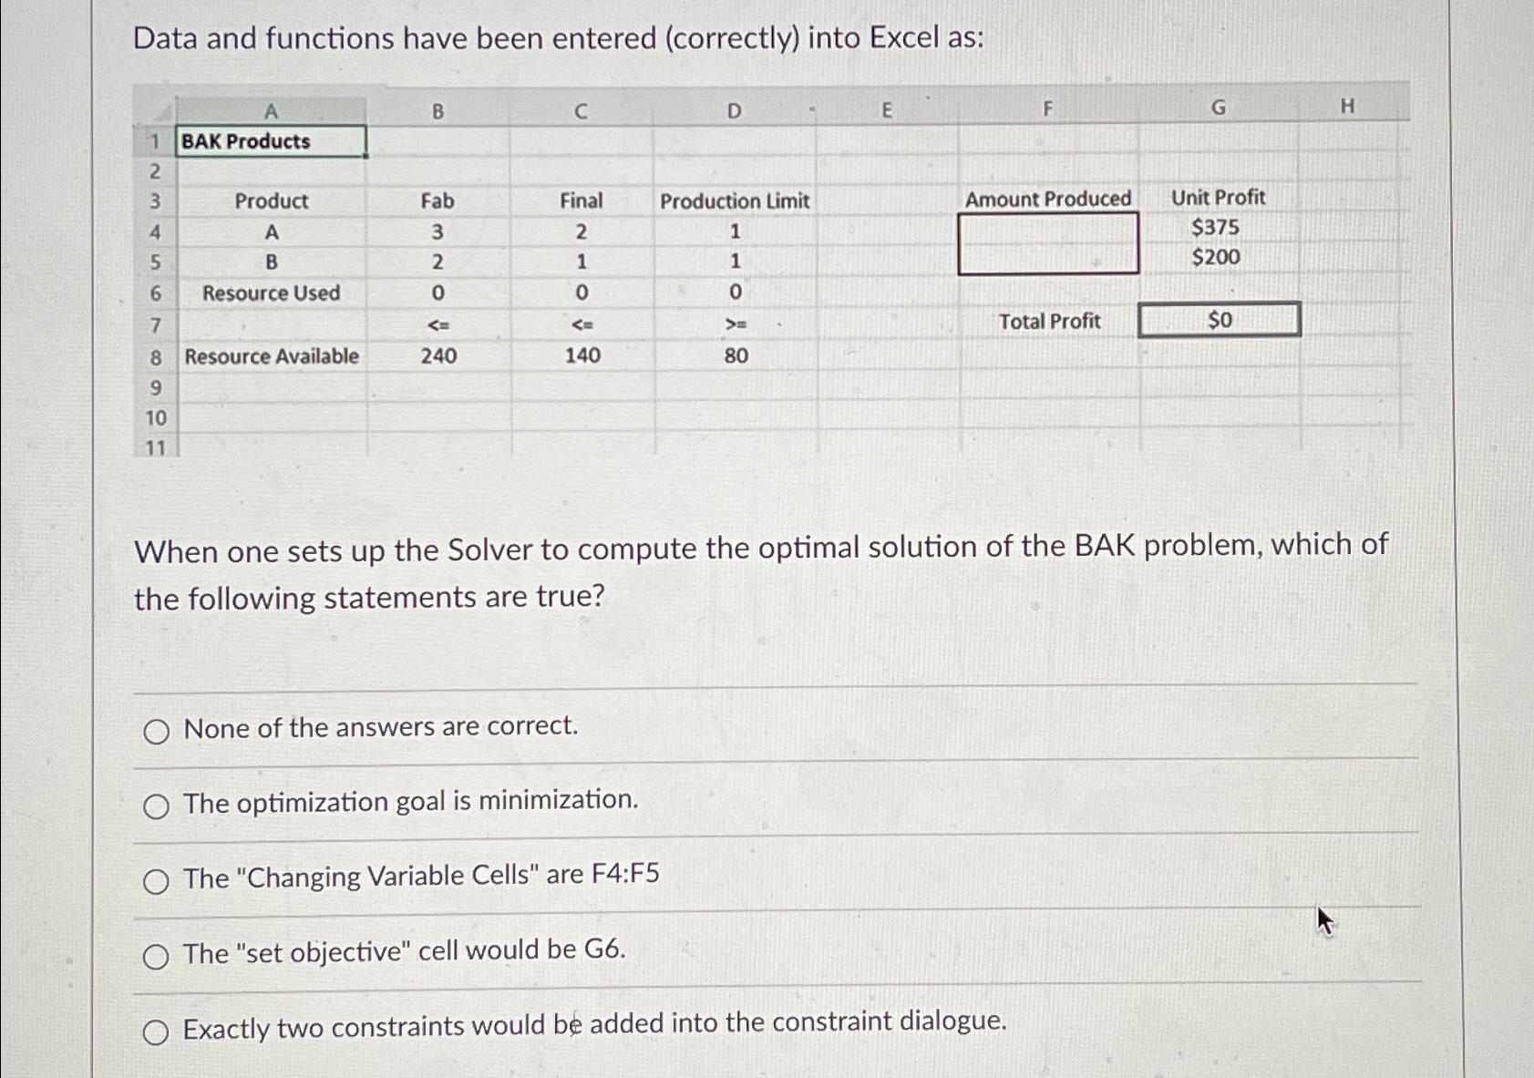1534x1078 pixels.
Task: Select column header A in the spreadsheet
Action: tap(270, 109)
